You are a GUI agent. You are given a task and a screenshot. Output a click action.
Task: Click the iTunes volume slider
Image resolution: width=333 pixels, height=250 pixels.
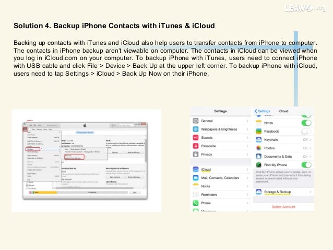pyautogui.click(x=51, y=125)
